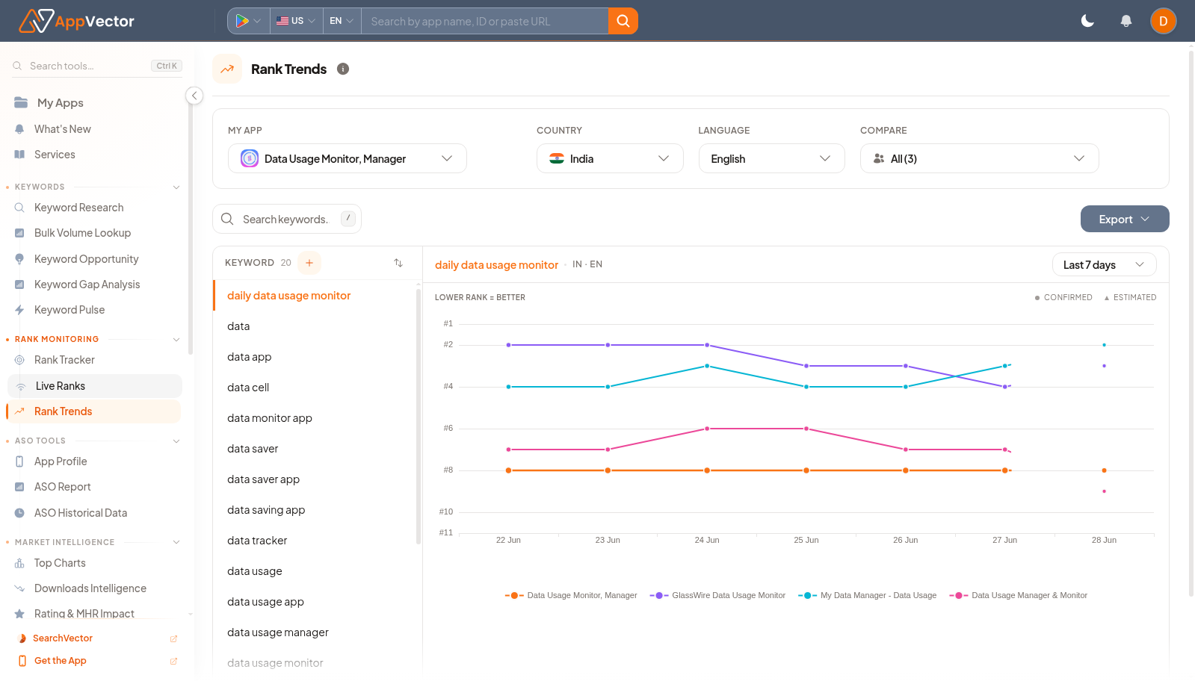Viewport: 1195px width, 681px height.
Task: Open the user avatar D menu
Action: (1163, 21)
